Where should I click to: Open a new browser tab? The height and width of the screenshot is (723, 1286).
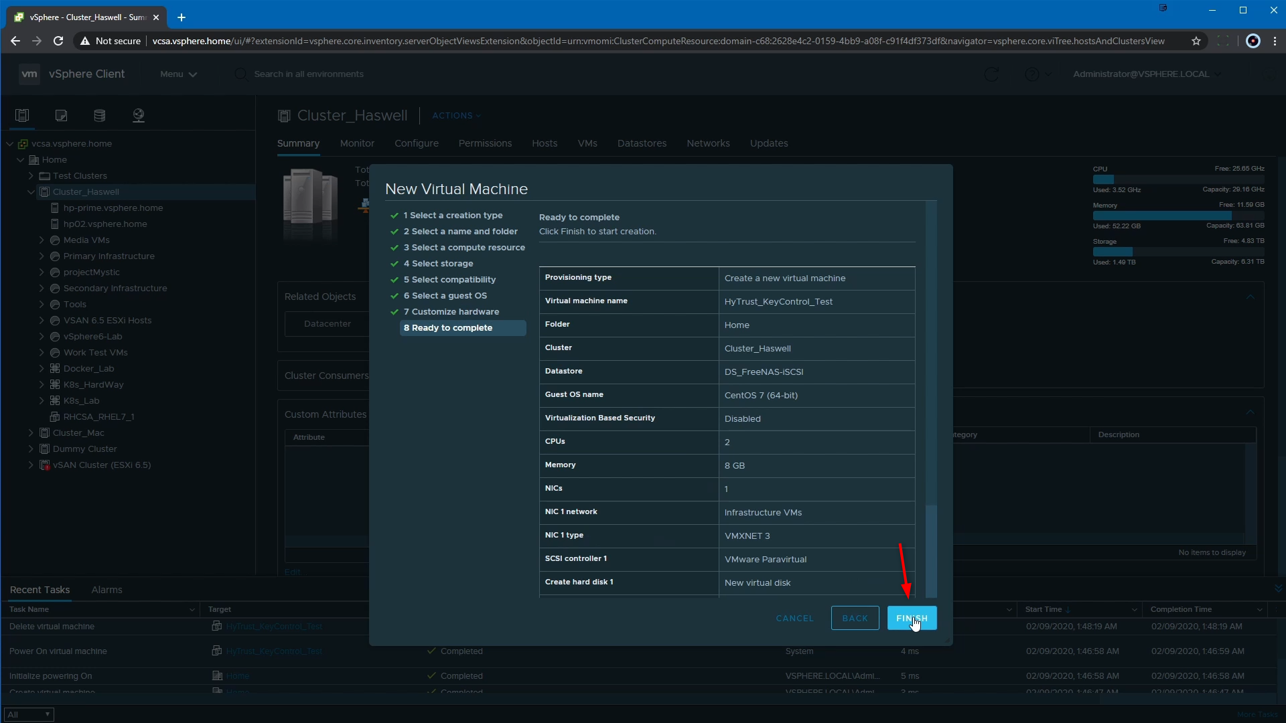pos(181,17)
